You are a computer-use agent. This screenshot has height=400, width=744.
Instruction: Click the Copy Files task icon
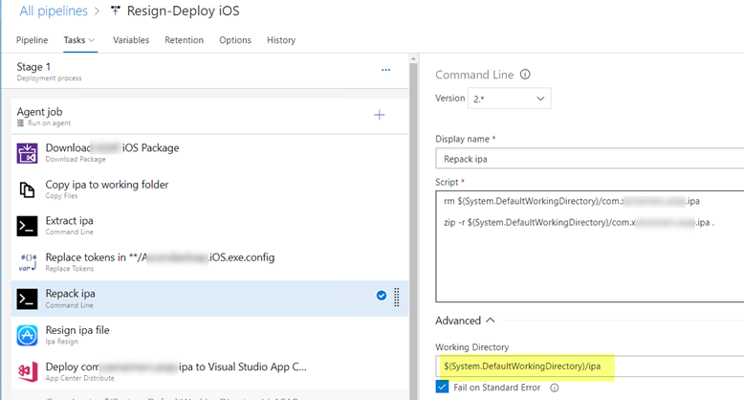pyautogui.click(x=27, y=189)
